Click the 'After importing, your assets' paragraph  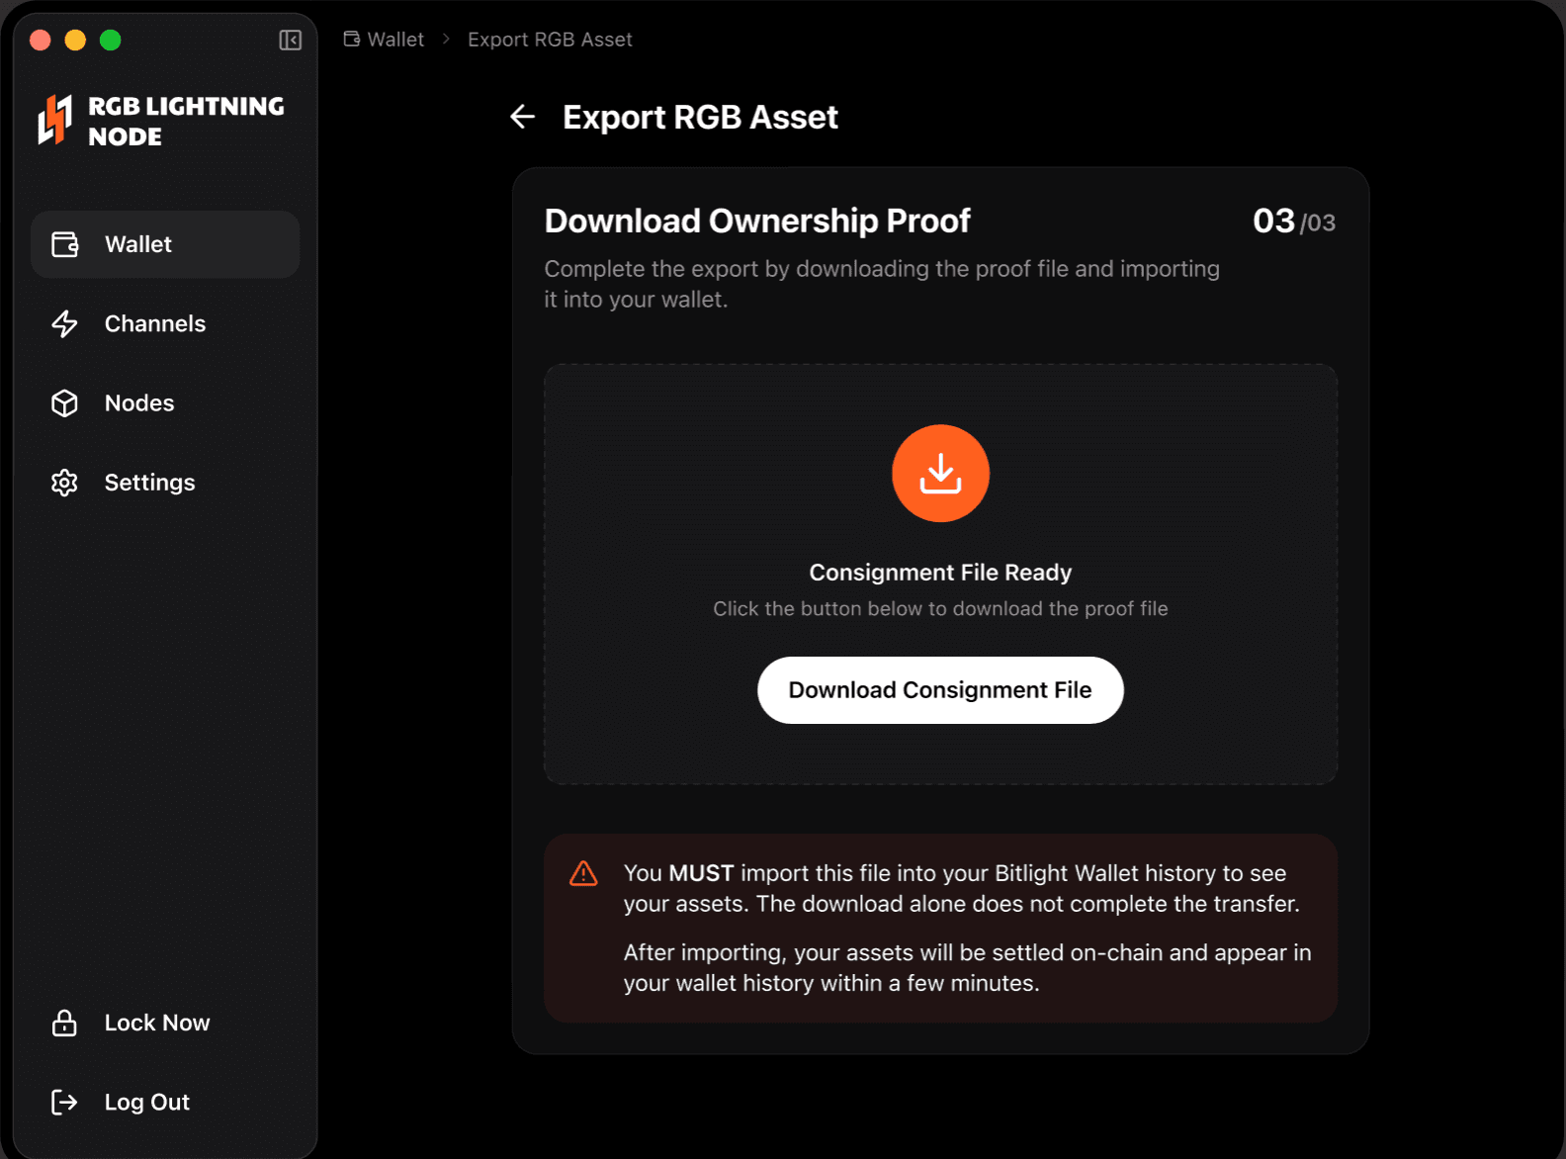point(967,967)
